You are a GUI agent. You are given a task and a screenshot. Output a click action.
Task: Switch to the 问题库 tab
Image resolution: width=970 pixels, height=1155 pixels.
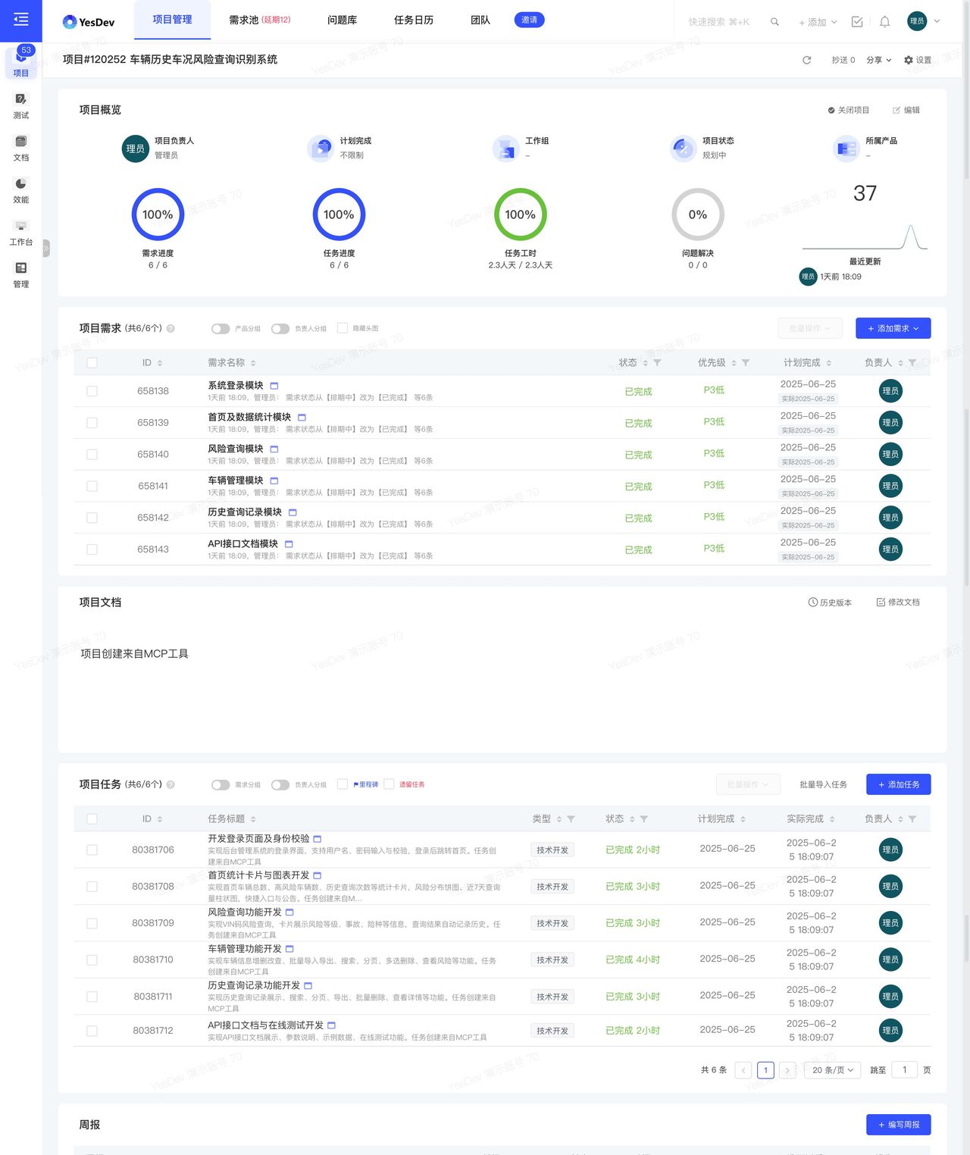[x=342, y=20]
